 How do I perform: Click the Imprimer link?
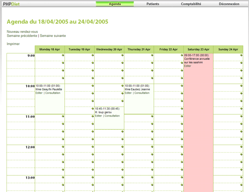coord(13,44)
